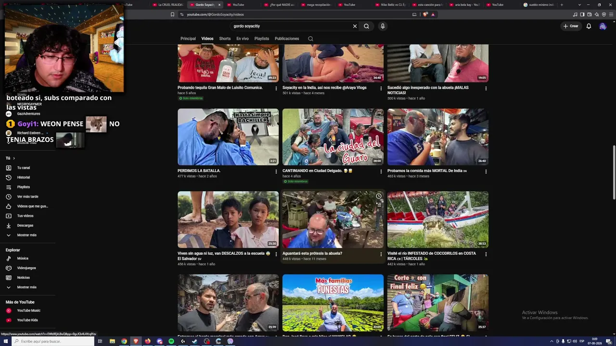Go to the Publicaciones tab
This screenshot has width=616, height=346.
[287, 38]
